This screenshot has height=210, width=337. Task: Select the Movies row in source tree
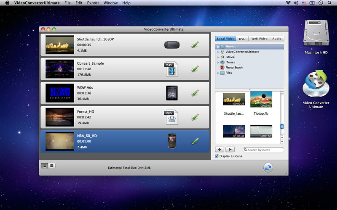coord(249,47)
